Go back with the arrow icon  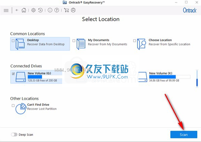point(17,10)
